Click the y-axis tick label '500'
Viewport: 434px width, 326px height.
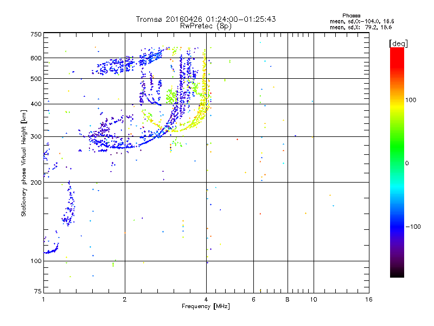[36, 79]
